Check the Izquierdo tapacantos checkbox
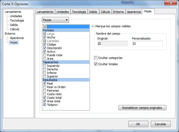This screenshot has width=179, height=132. [x=45, y=66]
